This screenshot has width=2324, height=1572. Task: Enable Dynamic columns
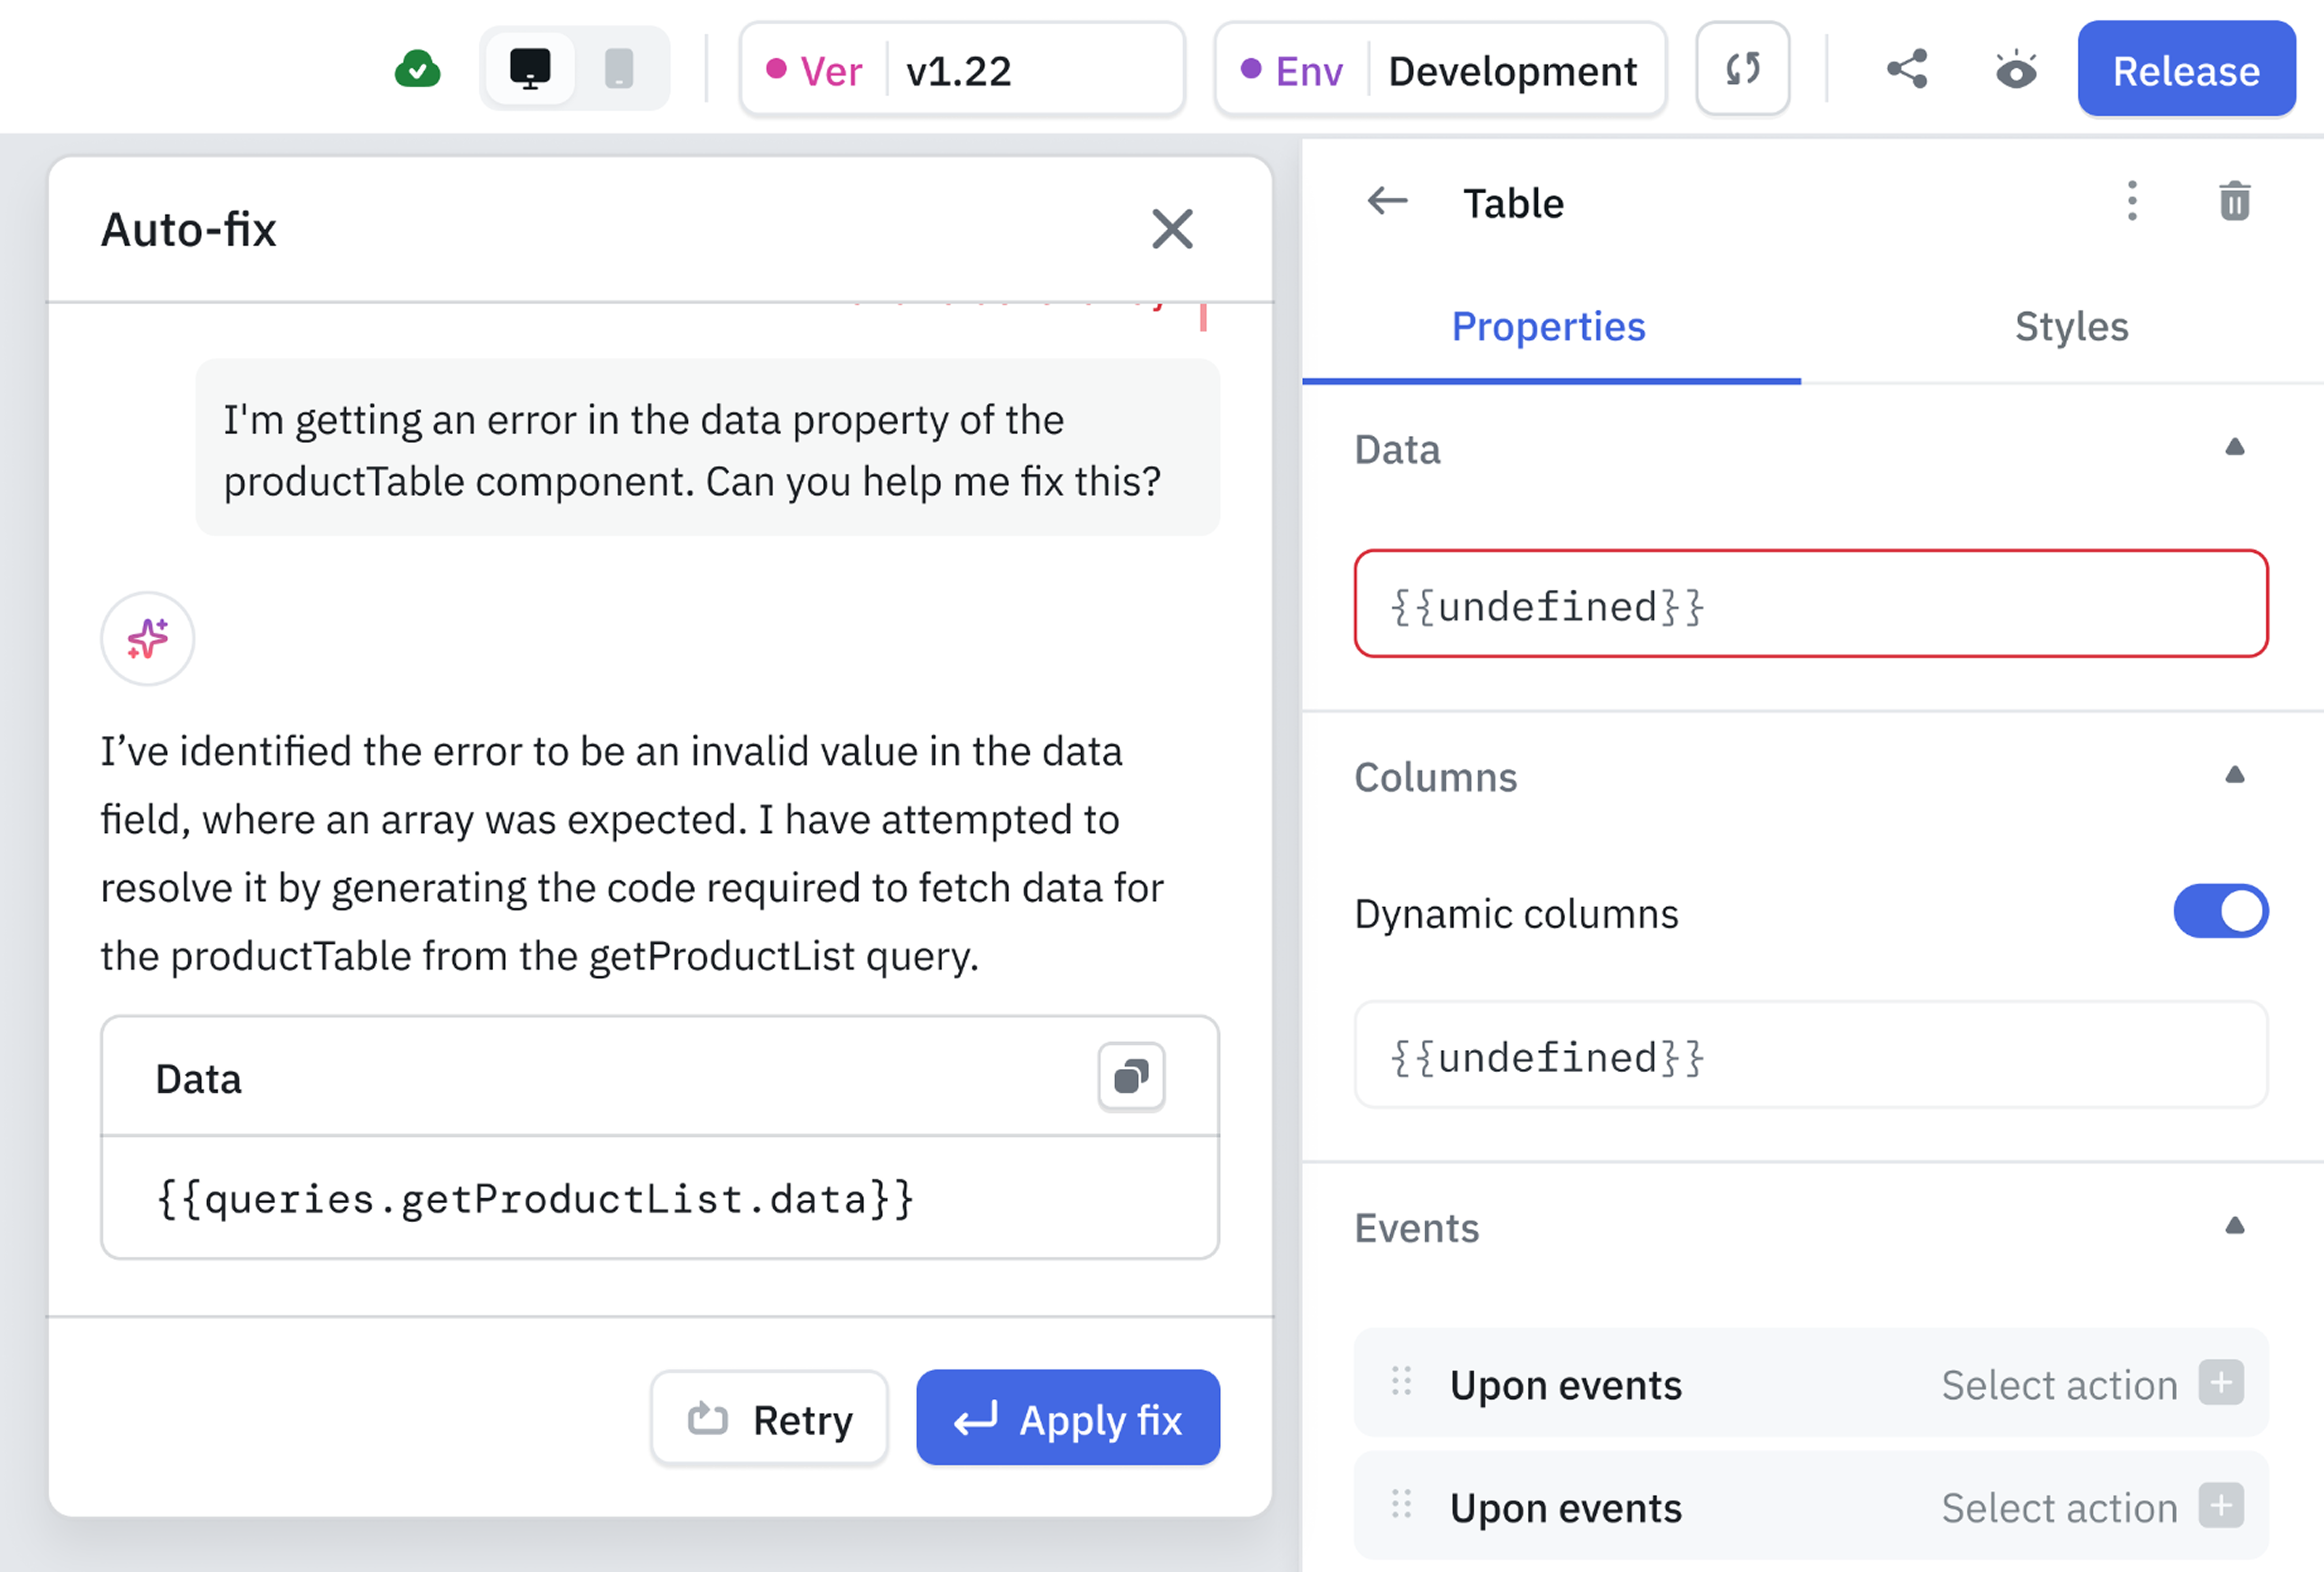coord(2222,911)
